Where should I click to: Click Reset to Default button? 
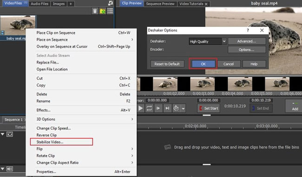(167, 64)
